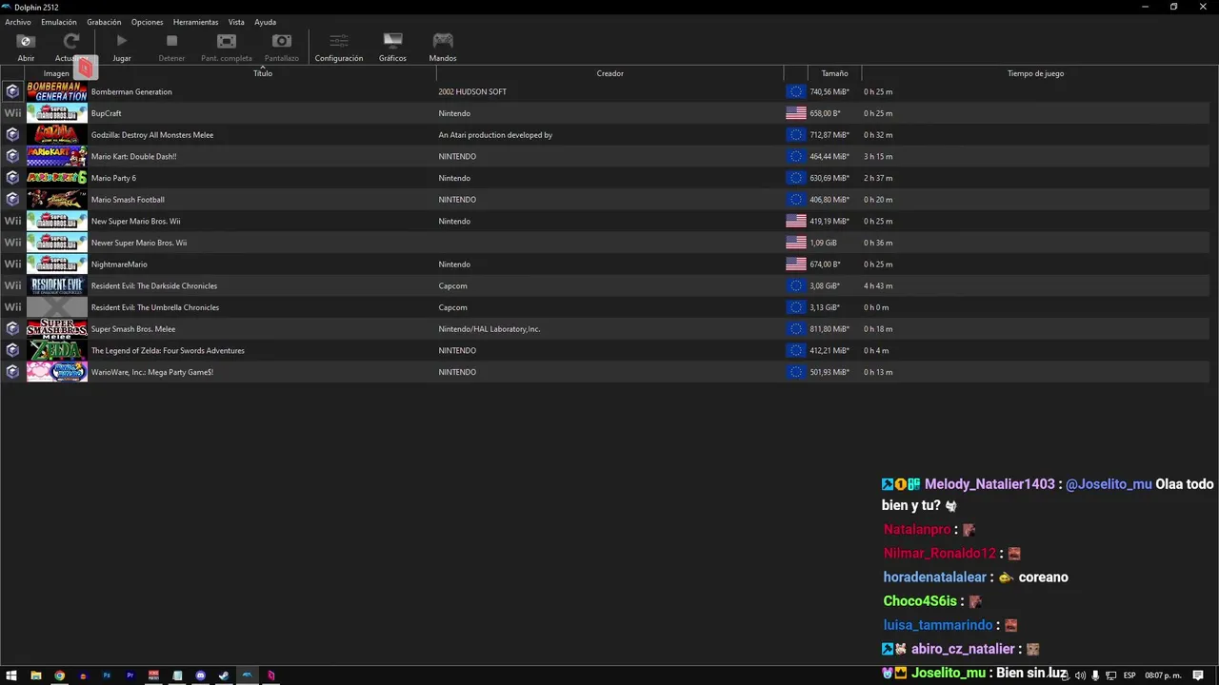This screenshot has width=1219, height=685.
Task: Click GameCube icon on Bomberman Generation row
Action: point(12,91)
